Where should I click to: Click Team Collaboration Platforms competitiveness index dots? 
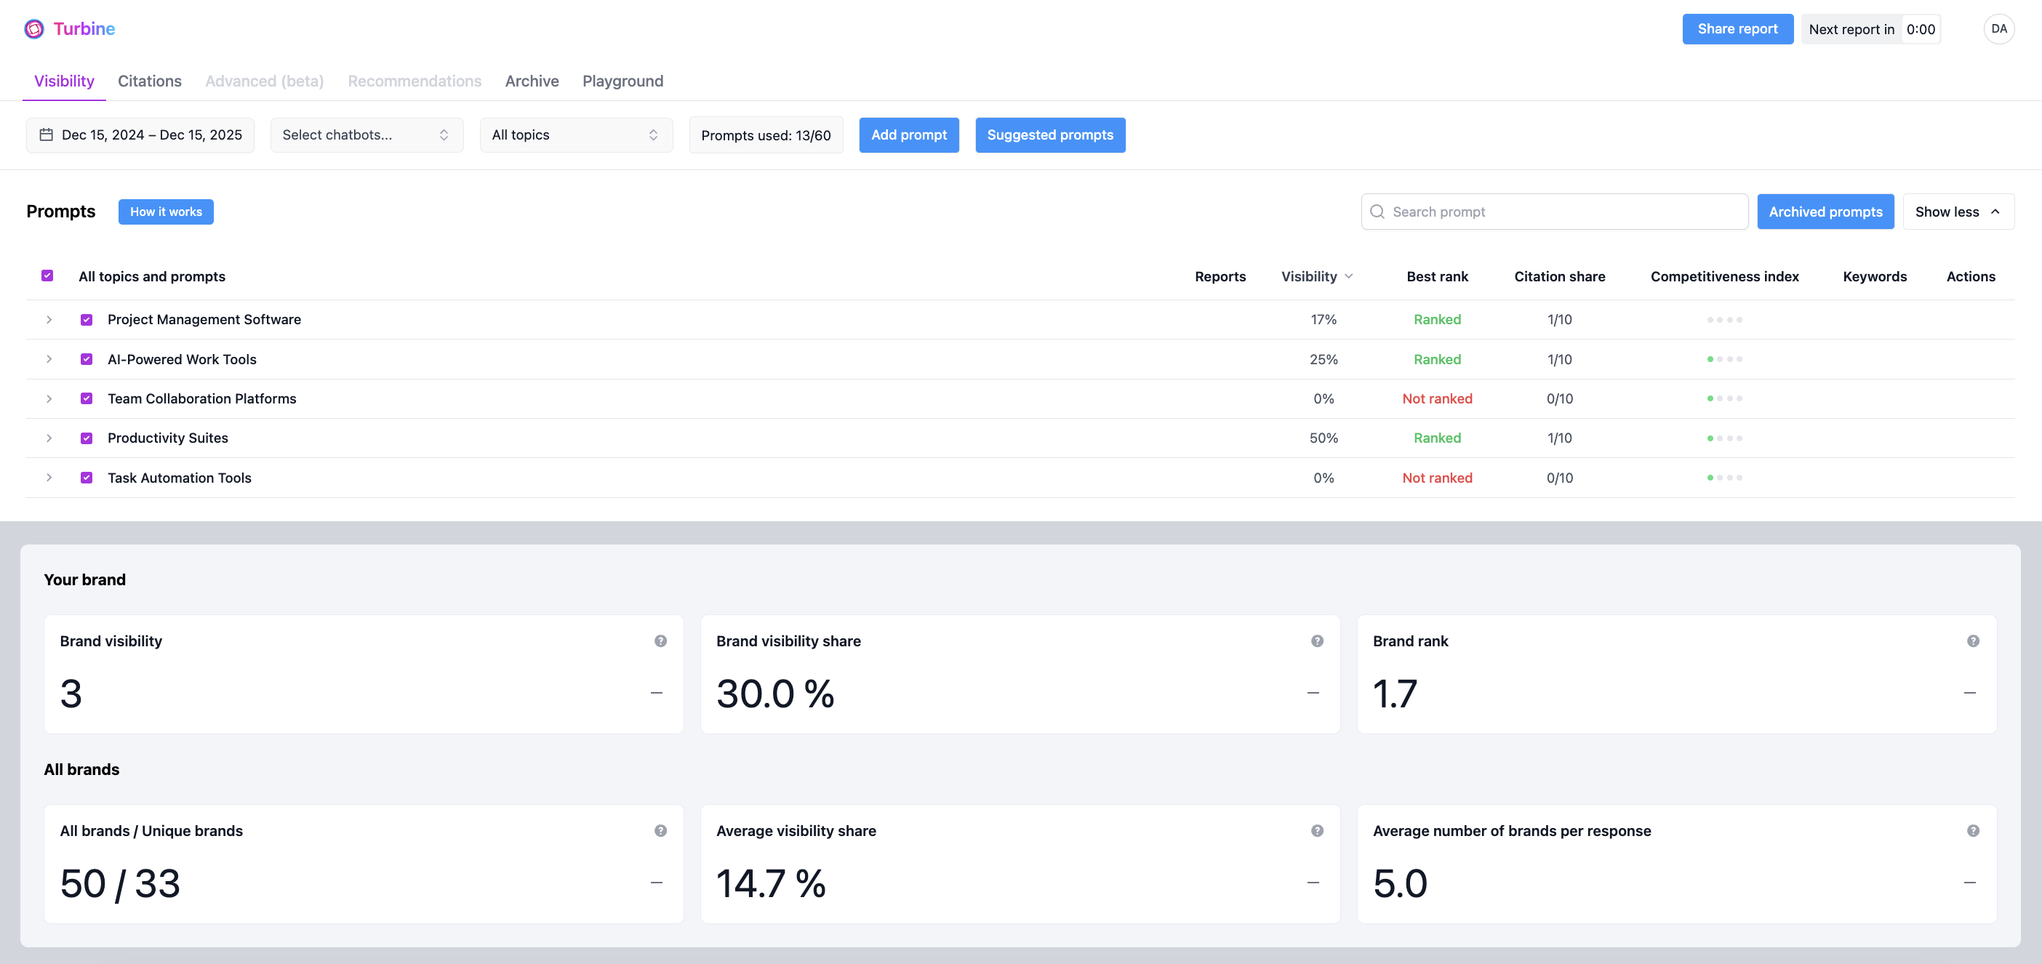pos(1724,399)
